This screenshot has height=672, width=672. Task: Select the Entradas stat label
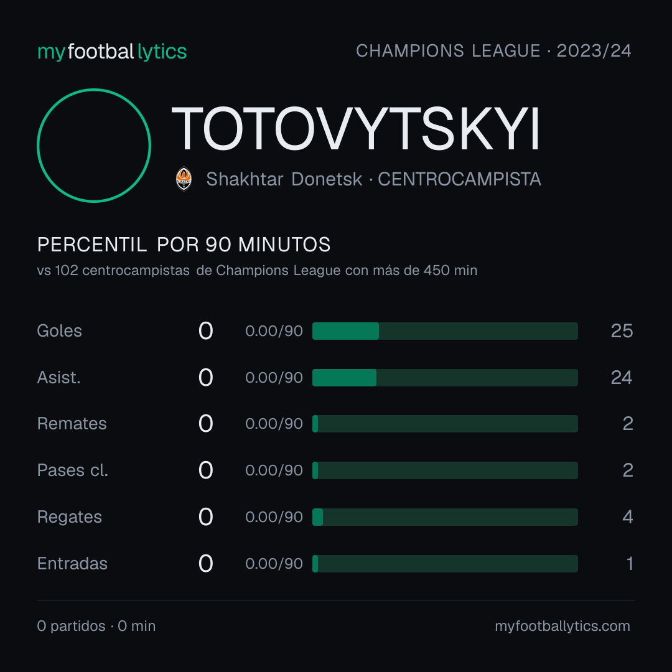72,564
